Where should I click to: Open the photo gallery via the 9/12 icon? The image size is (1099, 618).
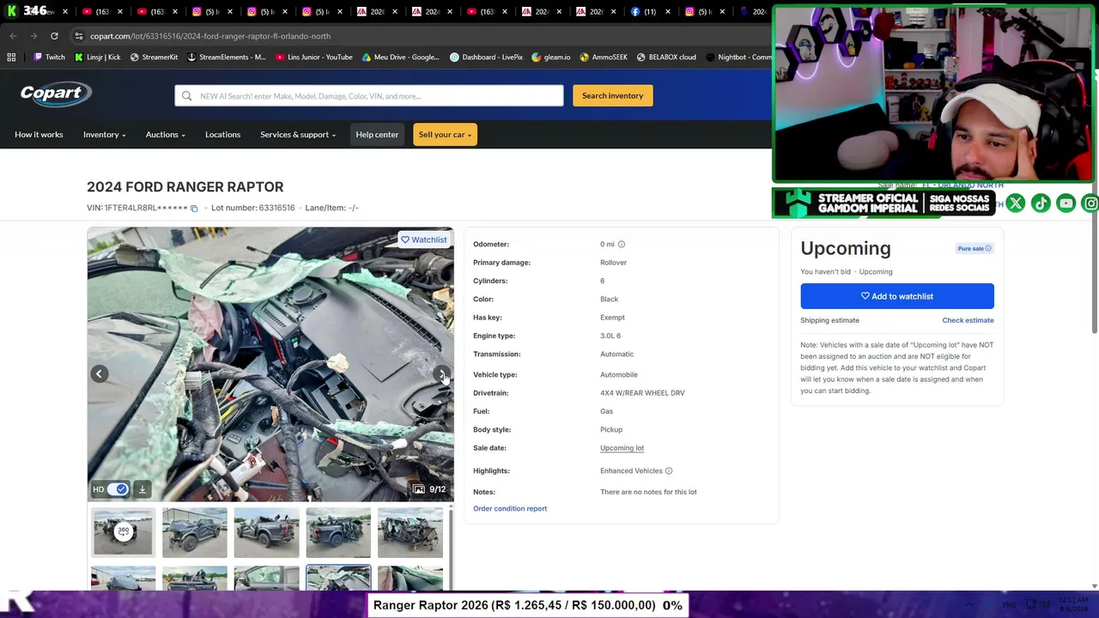point(429,489)
